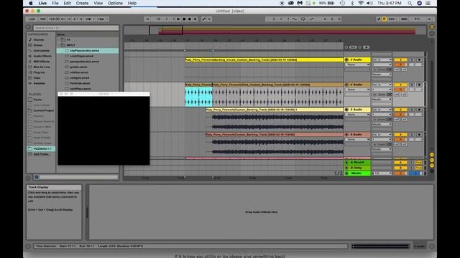Click the Link button in control bar
The image size is (460, 258).
click(x=32, y=19)
